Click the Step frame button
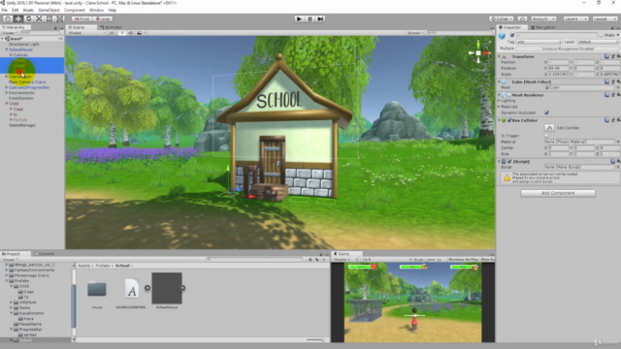621x349 pixels. coord(320,18)
